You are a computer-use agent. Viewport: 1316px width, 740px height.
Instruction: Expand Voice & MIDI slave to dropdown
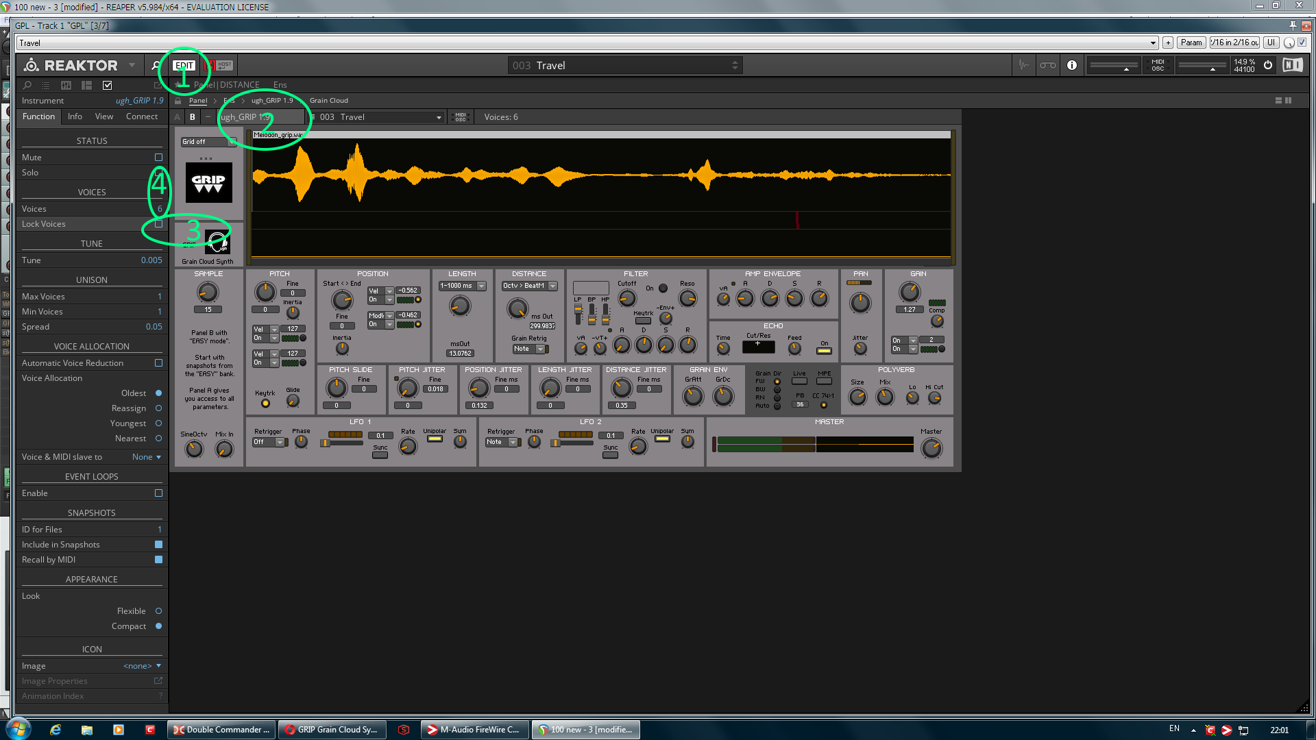(147, 457)
